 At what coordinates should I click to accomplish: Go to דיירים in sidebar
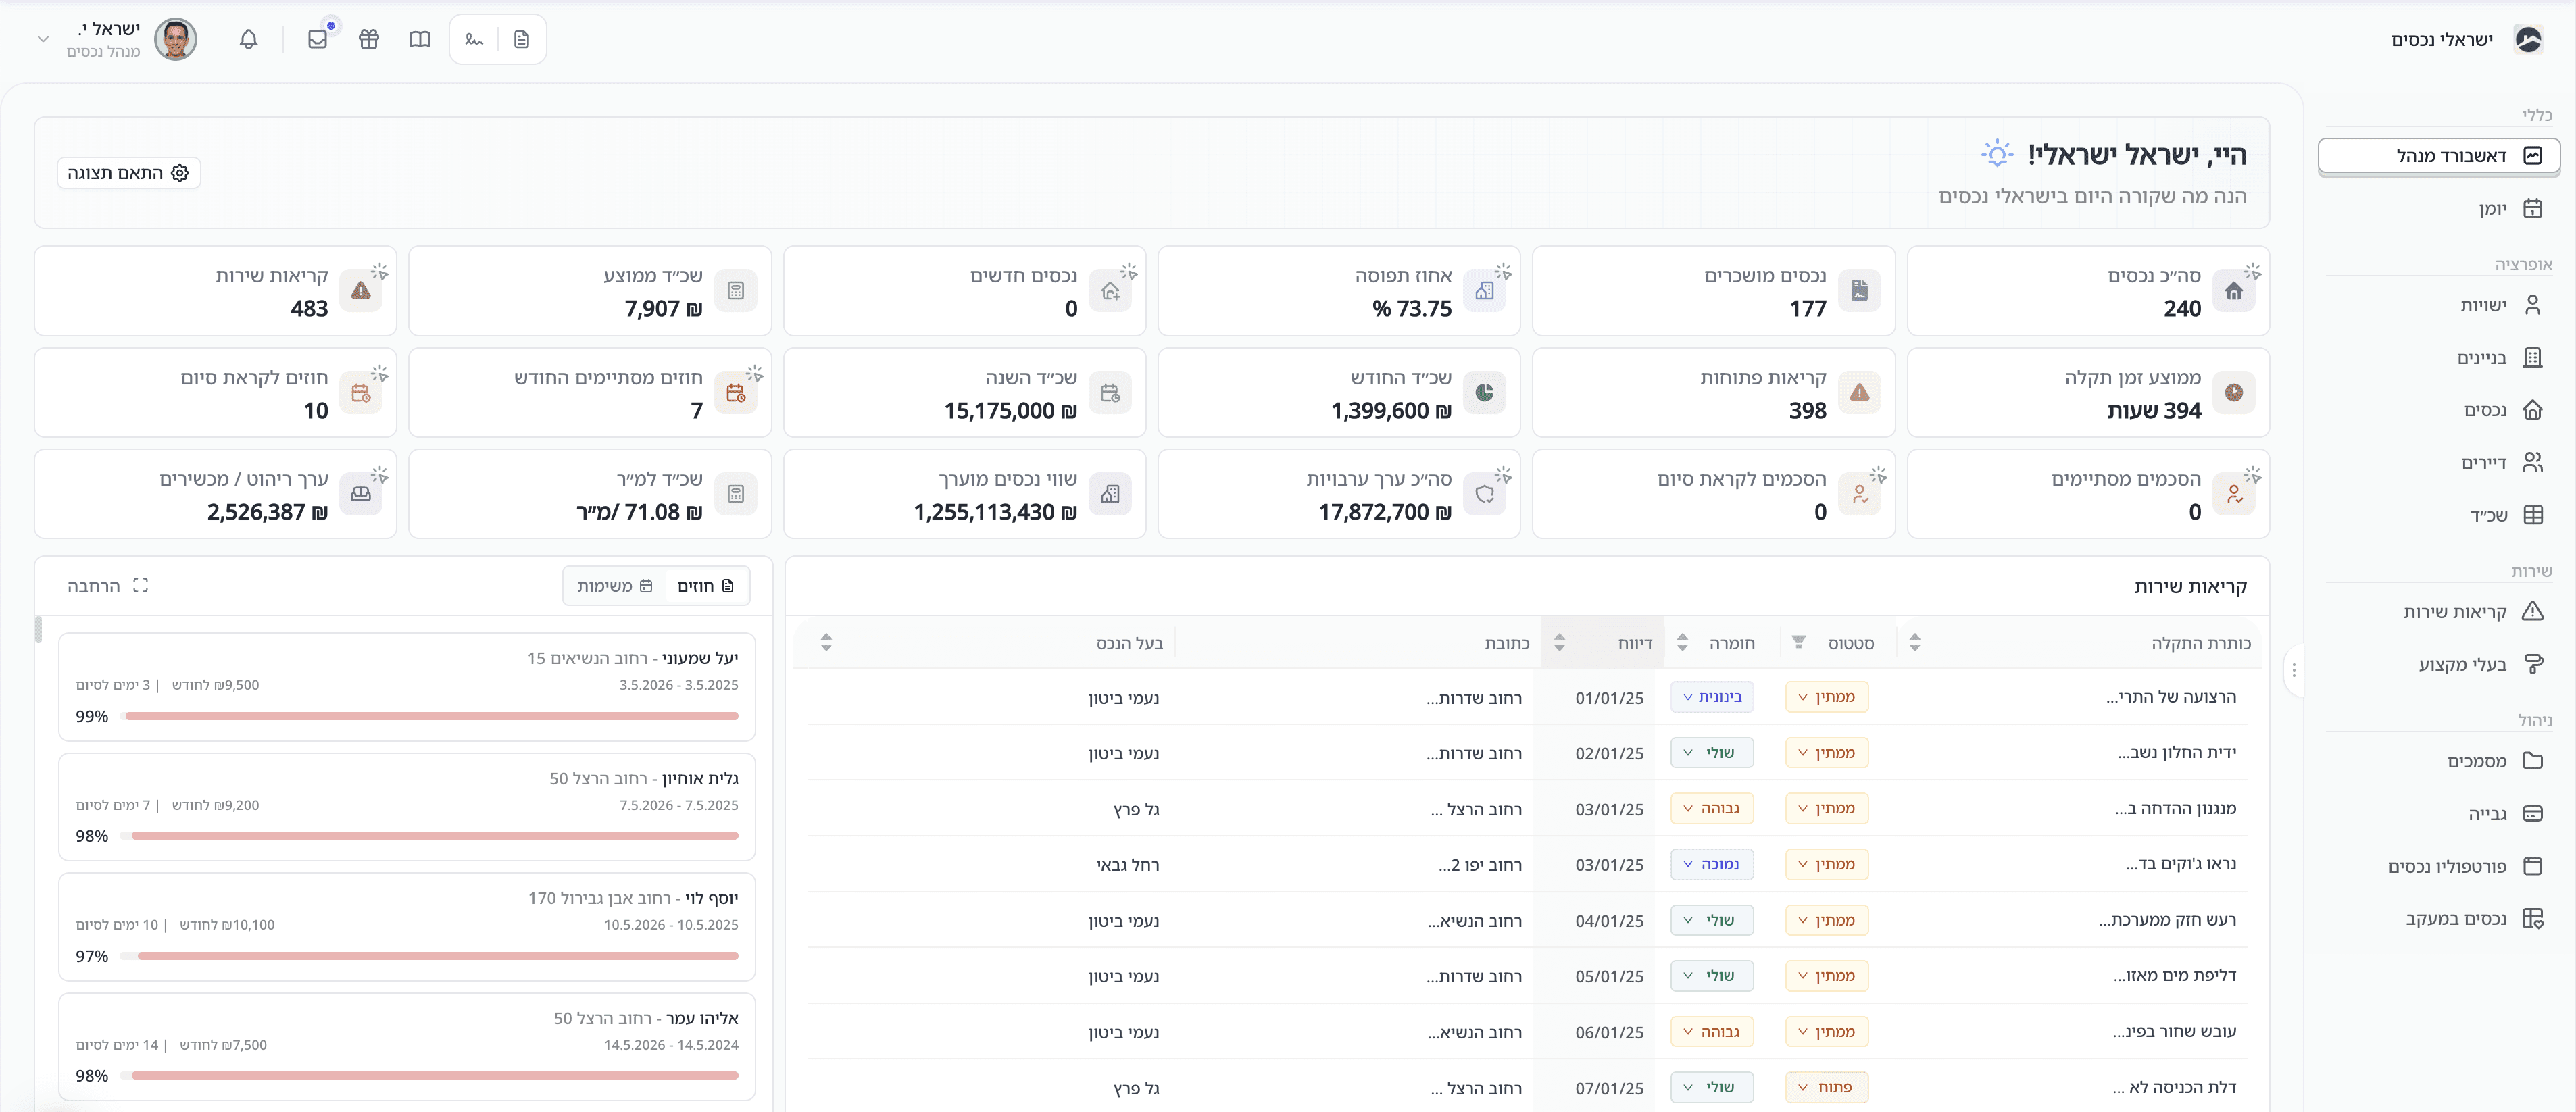click(2439, 462)
